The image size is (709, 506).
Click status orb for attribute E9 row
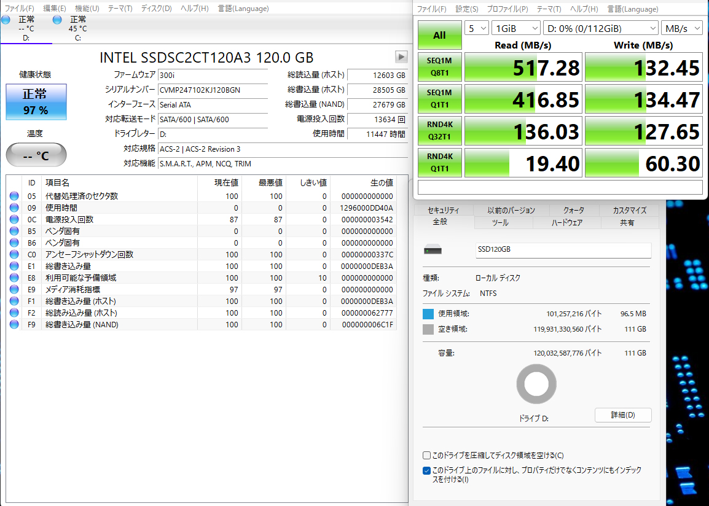coord(14,290)
